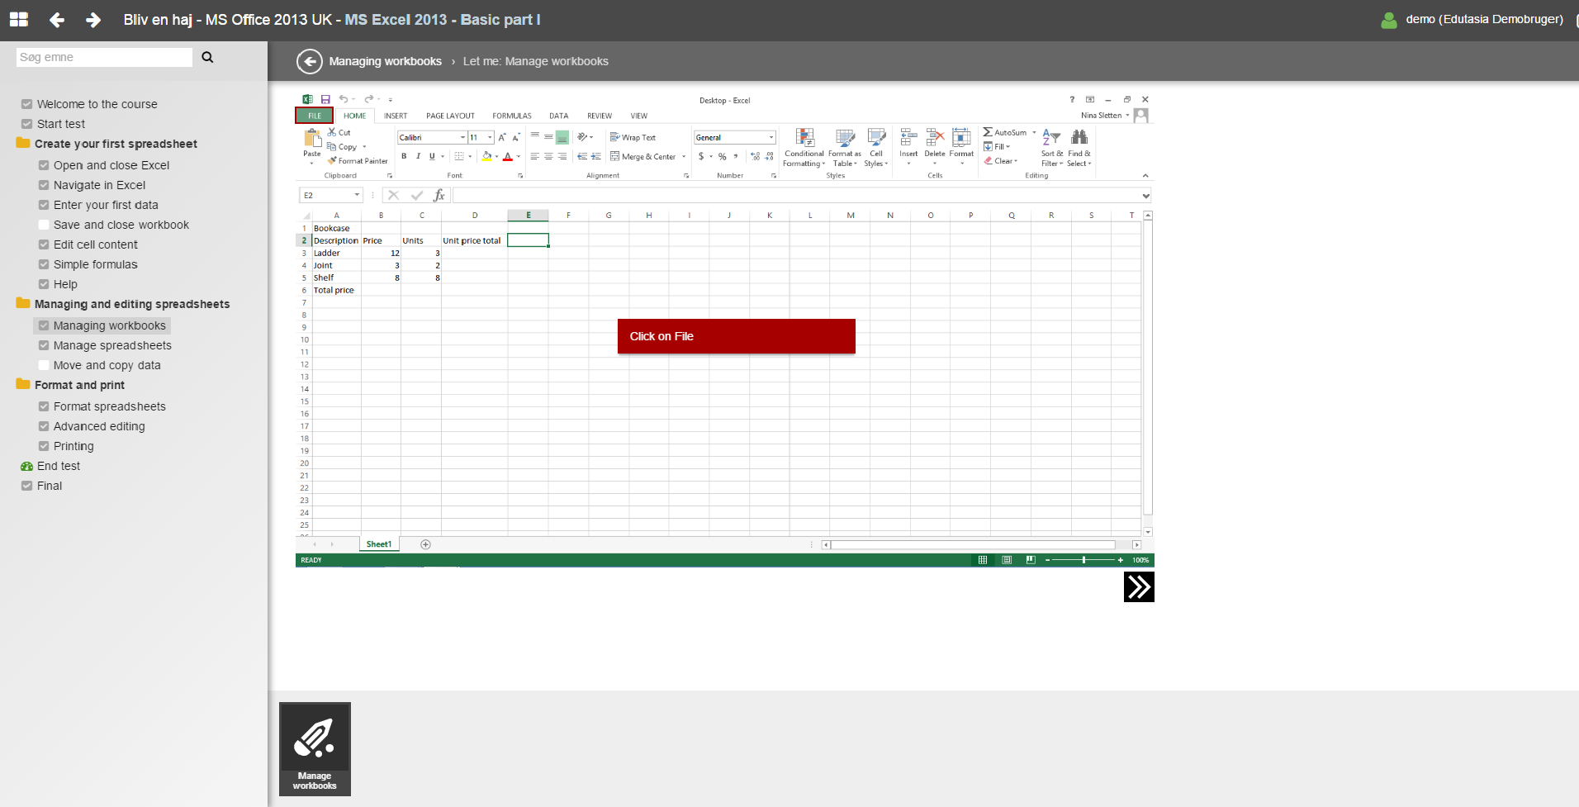1579x807 pixels.
Task: Switch to the DATA tab
Action: 559,116
